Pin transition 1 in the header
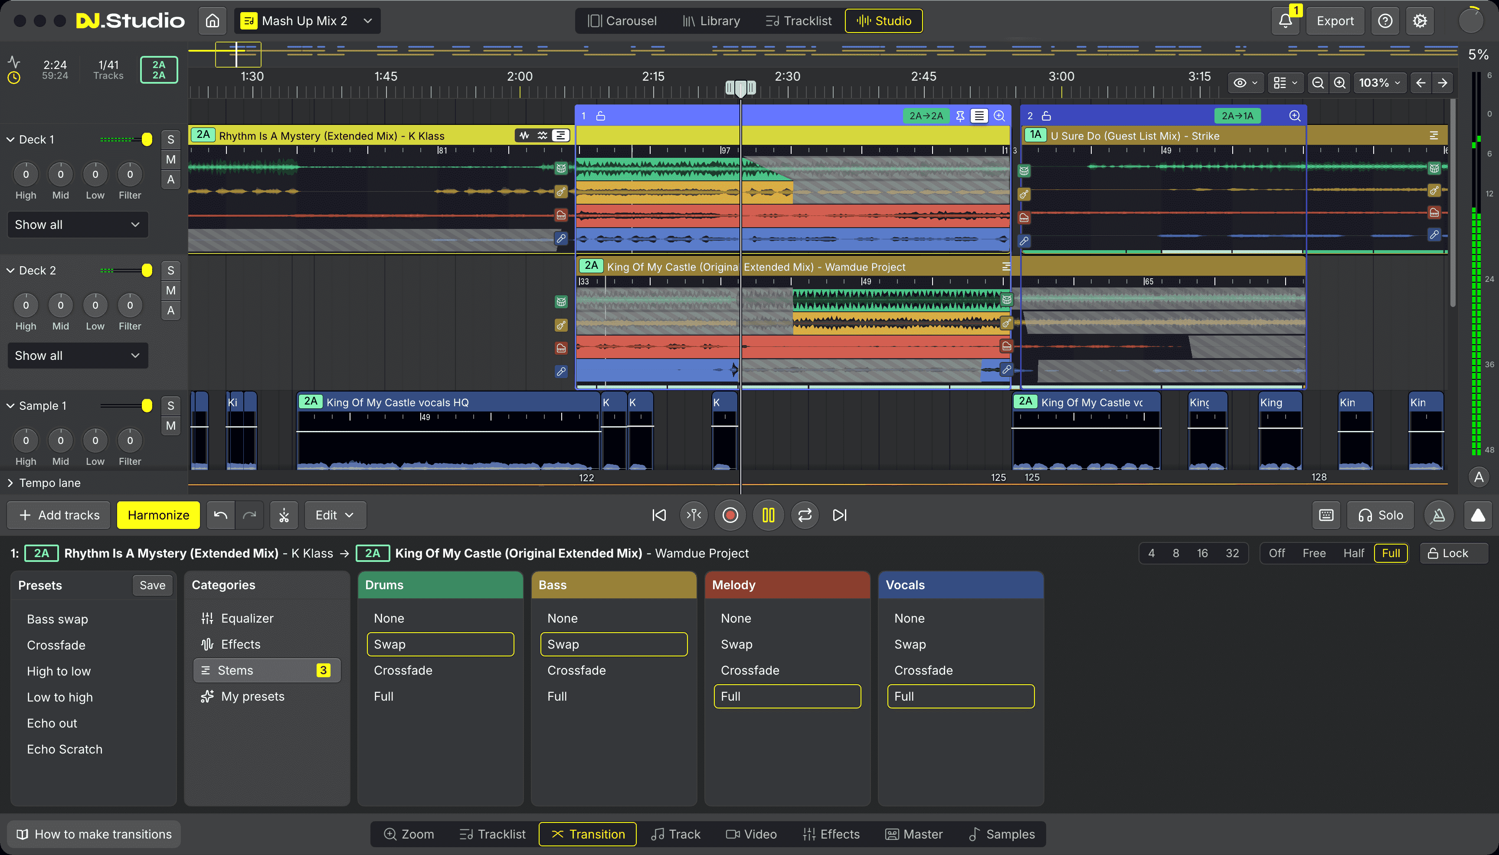This screenshot has height=855, width=1499. [x=960, y=116]
